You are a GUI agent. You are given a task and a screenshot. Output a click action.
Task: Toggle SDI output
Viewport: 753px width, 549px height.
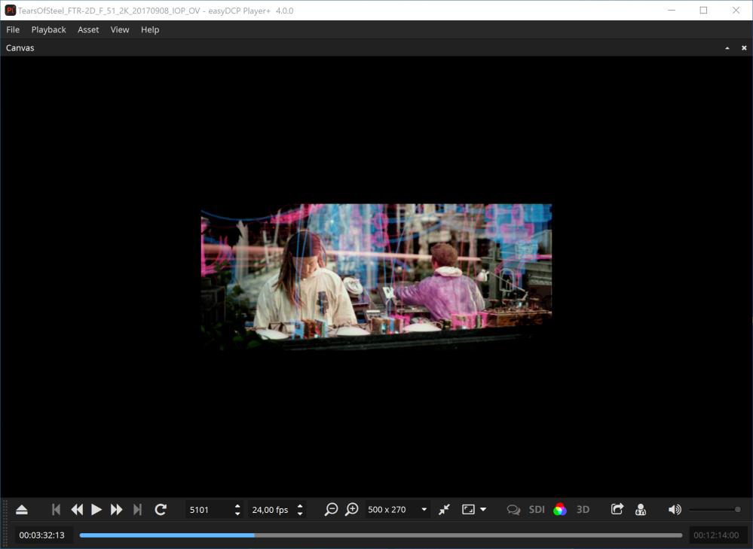pos(537,510)
